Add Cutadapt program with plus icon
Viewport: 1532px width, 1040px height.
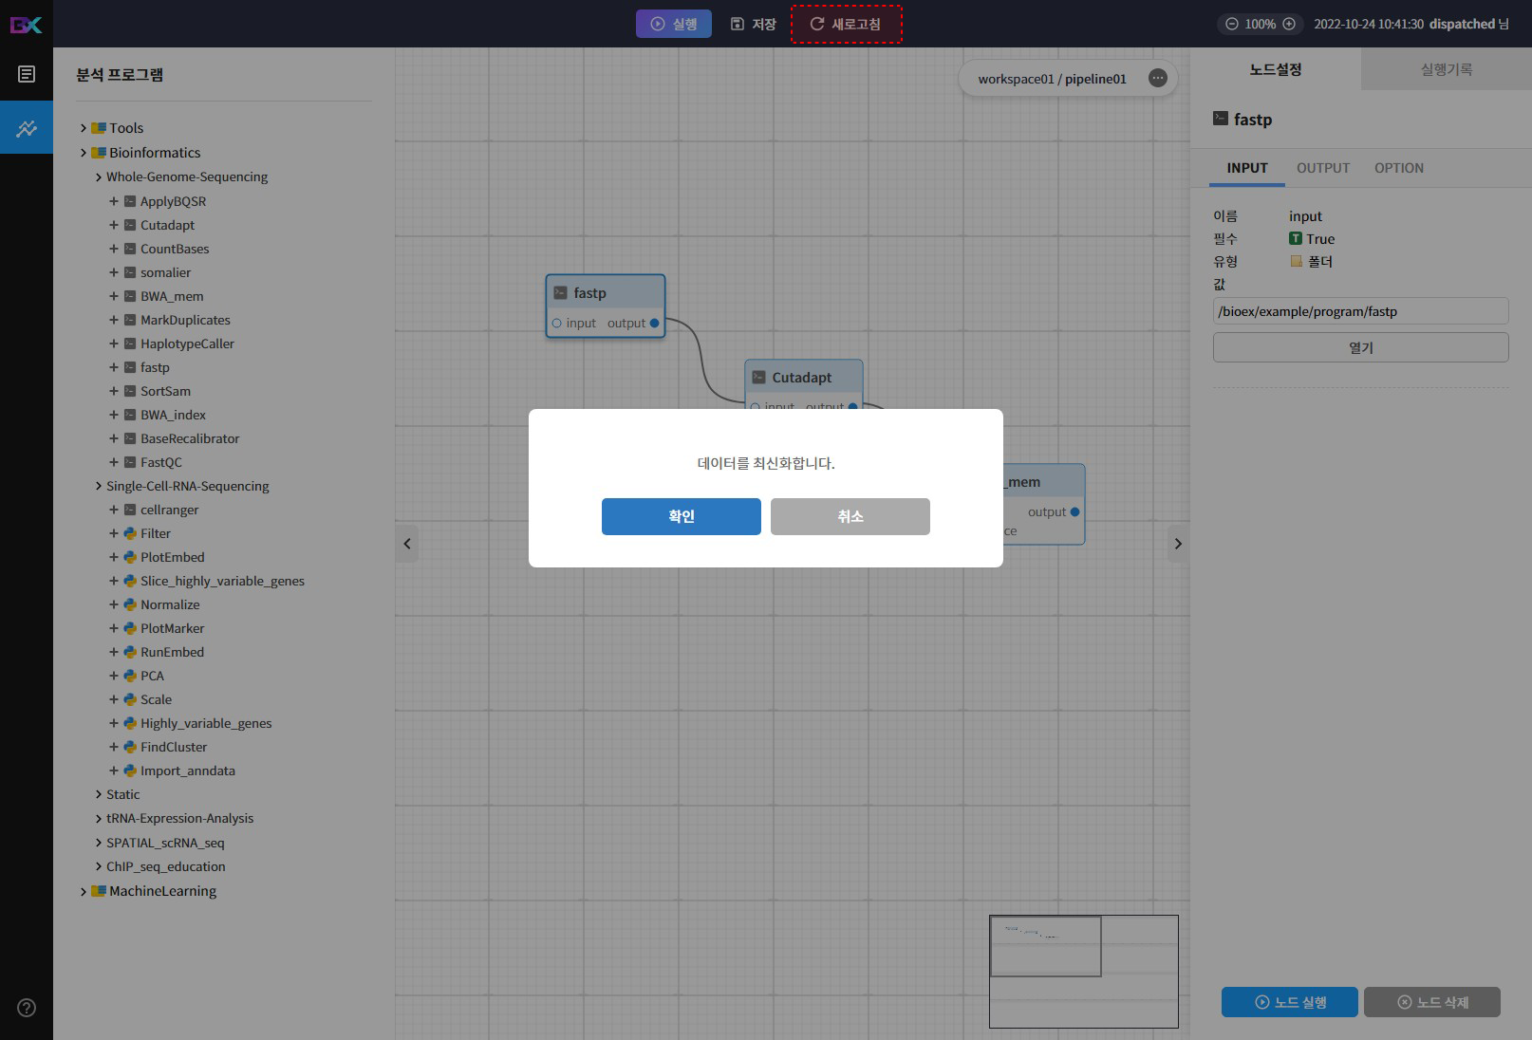click(x=114, y=225)
